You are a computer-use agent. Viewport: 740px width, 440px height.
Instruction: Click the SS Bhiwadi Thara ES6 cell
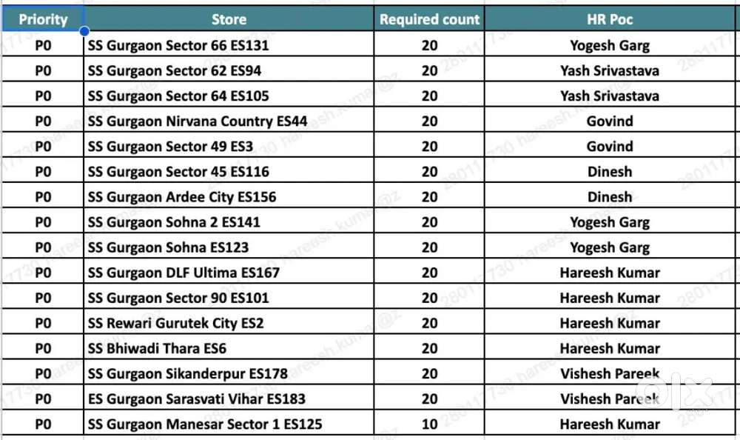click(157, 348)
